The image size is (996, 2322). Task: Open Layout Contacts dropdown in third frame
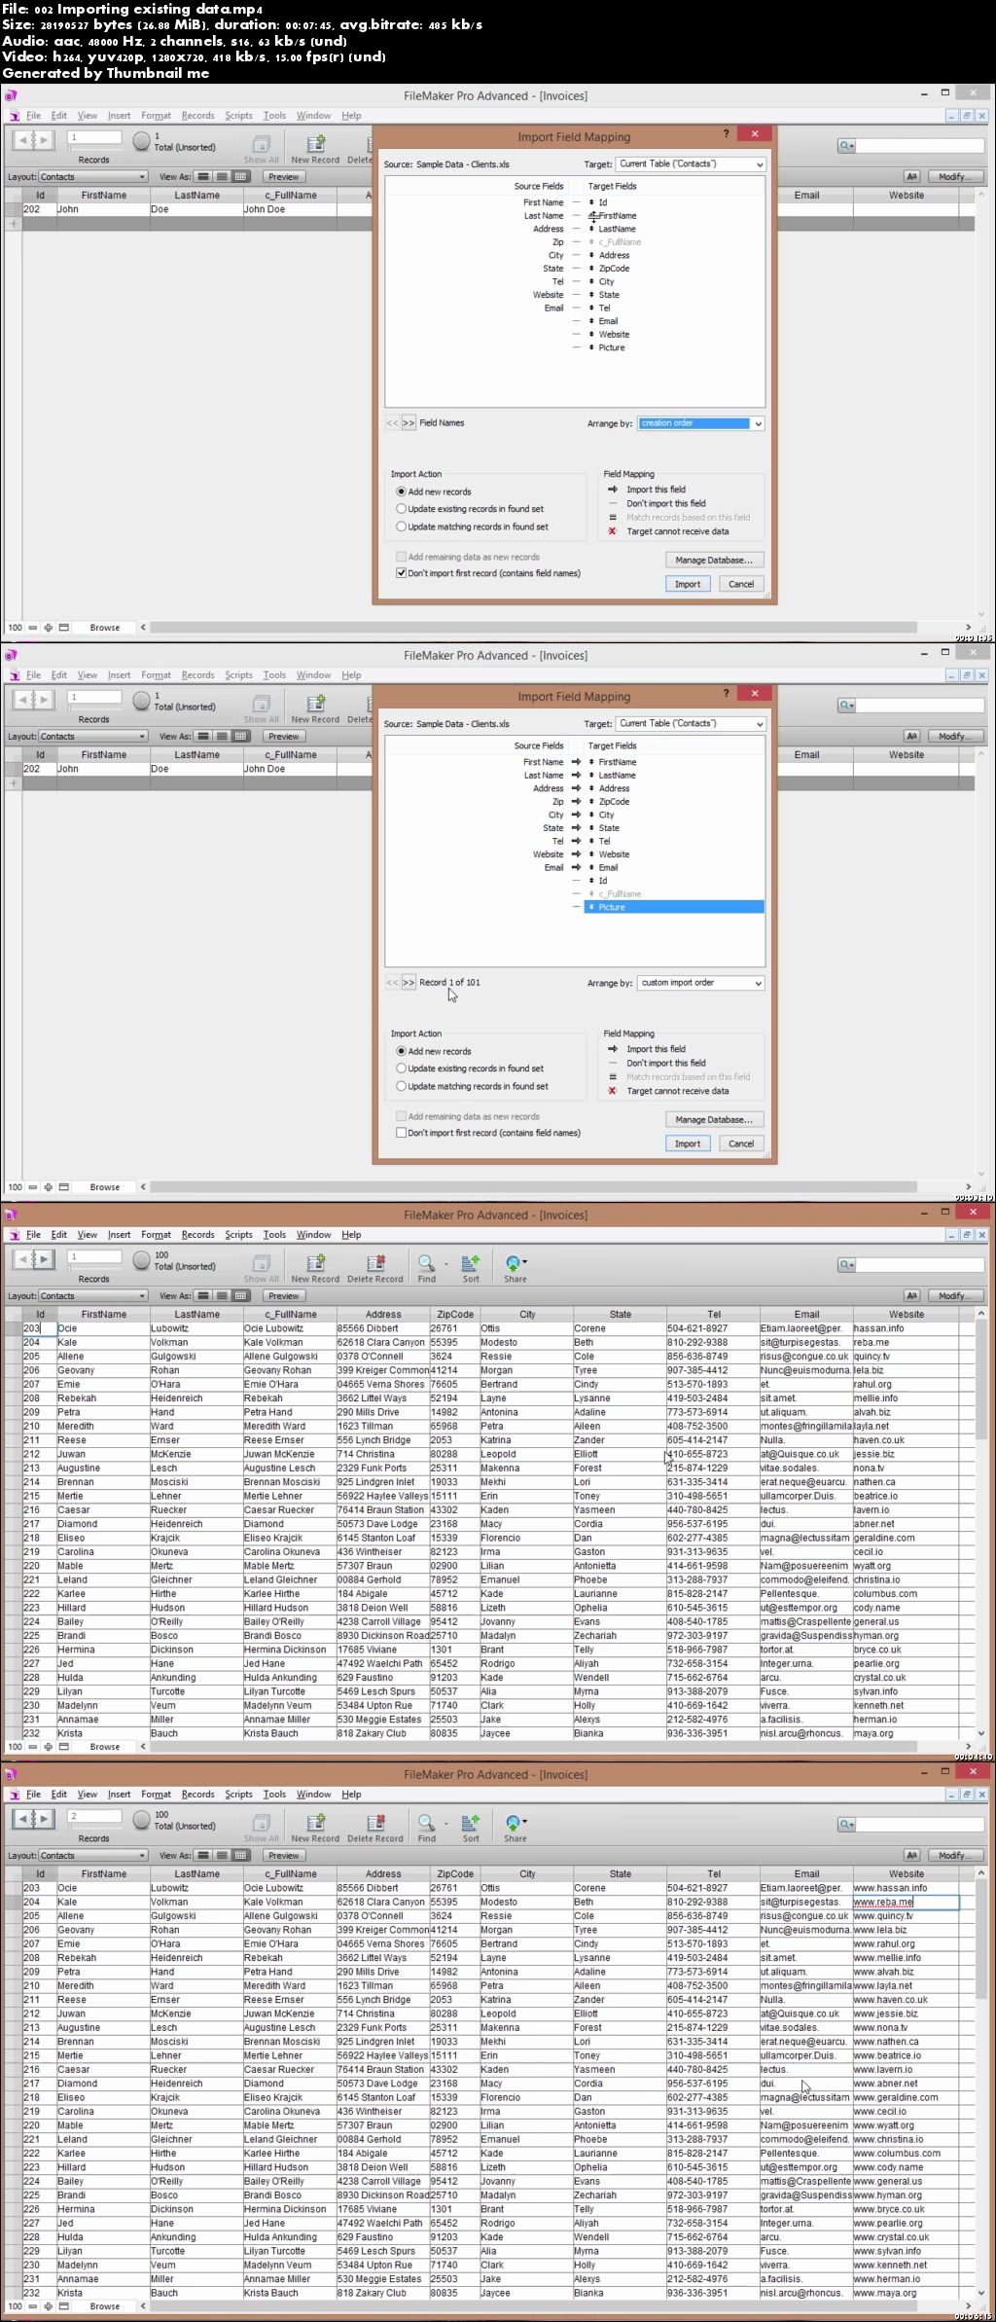tap(93, 1295)
